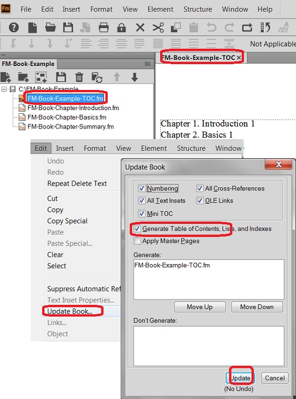This screenshot has height=399, width=296.
Task: Select FM-Book-Chapter-Summary.fm in the book tree
Action: tap(71, 126)
